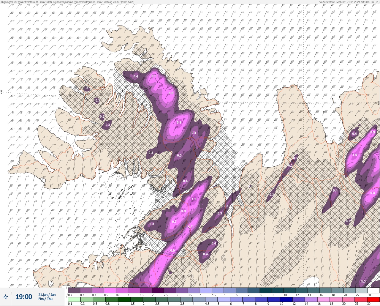The width and height of the screenshot is (380, 306).
Task: Click the 1.0 precipitation value on the map
Action: (x=355, y=155)
